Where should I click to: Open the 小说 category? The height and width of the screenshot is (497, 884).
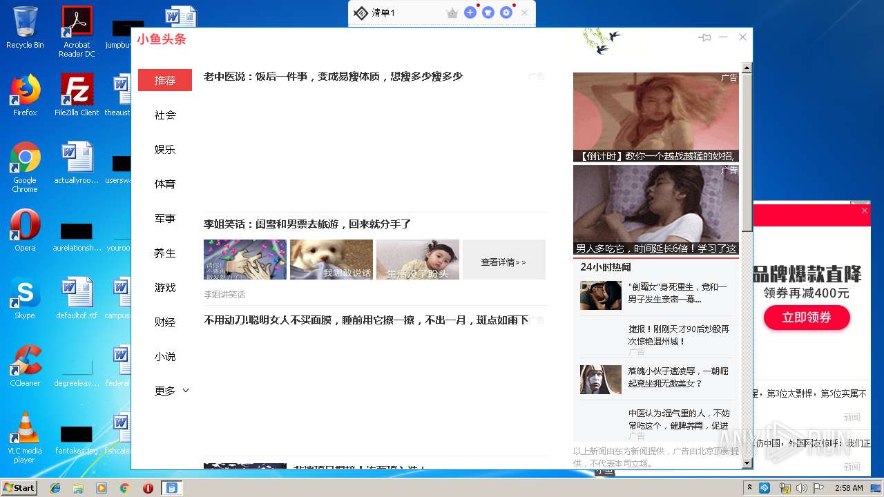coord(165,356)
